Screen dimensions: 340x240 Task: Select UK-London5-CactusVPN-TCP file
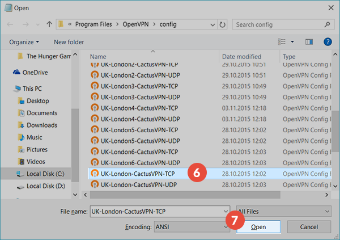[210, 130]
